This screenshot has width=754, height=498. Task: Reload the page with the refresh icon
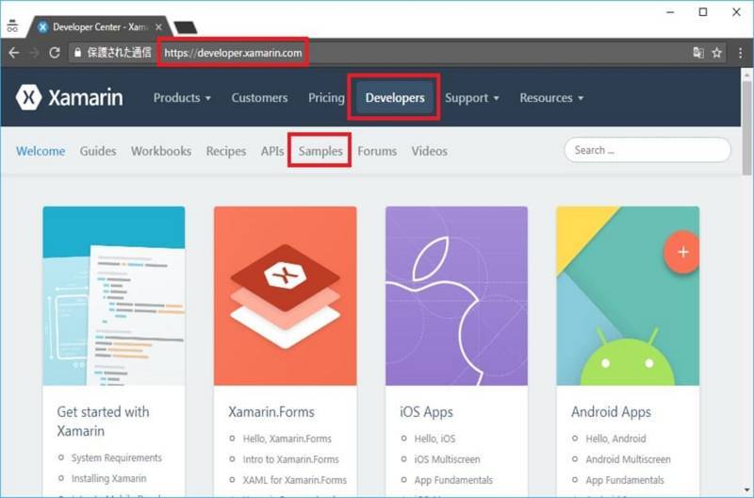(55, 53)
